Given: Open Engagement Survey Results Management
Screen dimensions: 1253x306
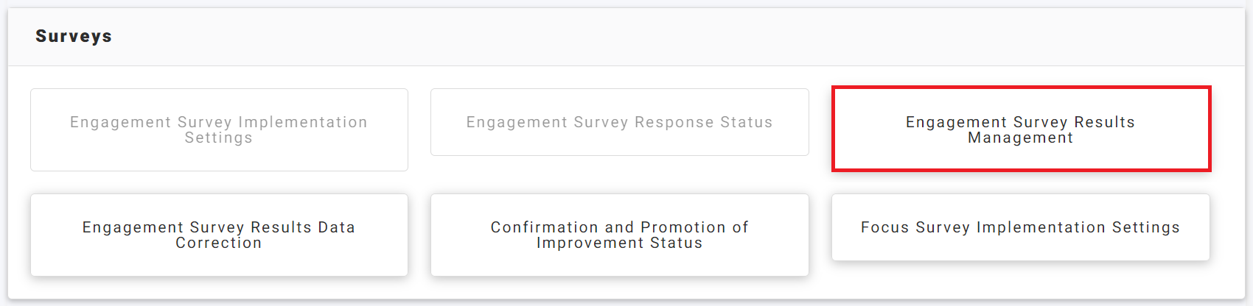Looking at the screenshot, I should (x=1020, y=129).
